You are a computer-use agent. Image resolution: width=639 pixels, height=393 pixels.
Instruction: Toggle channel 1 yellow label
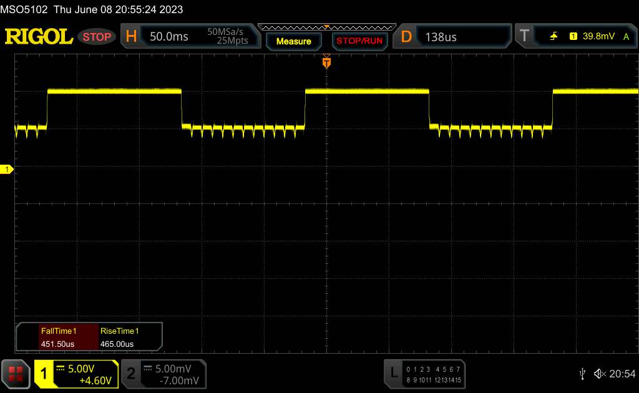[44, 374]
